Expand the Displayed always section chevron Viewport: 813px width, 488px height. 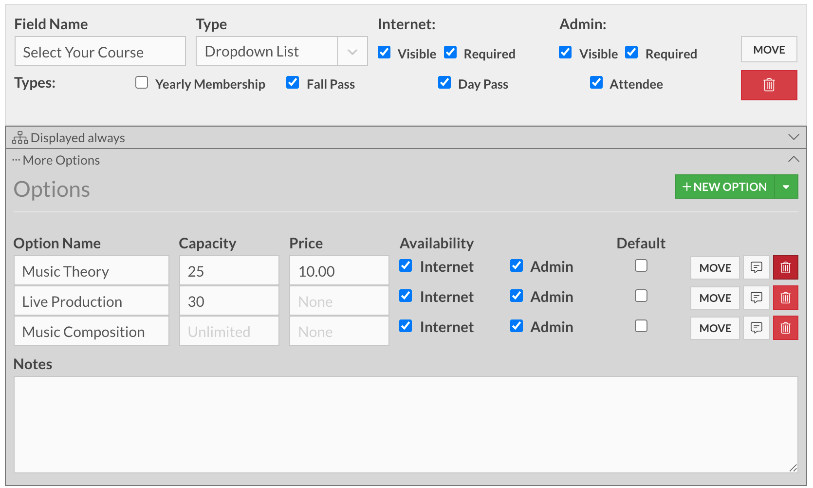(794, 137)
